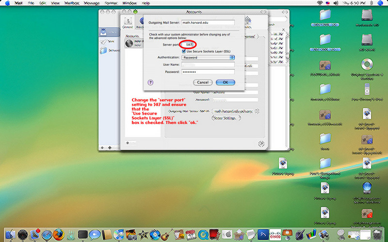The width and height of the screenshot is (388, 242).
Task: Click the User Name text field
Action: pyautogui.click(x=208, y=64)
